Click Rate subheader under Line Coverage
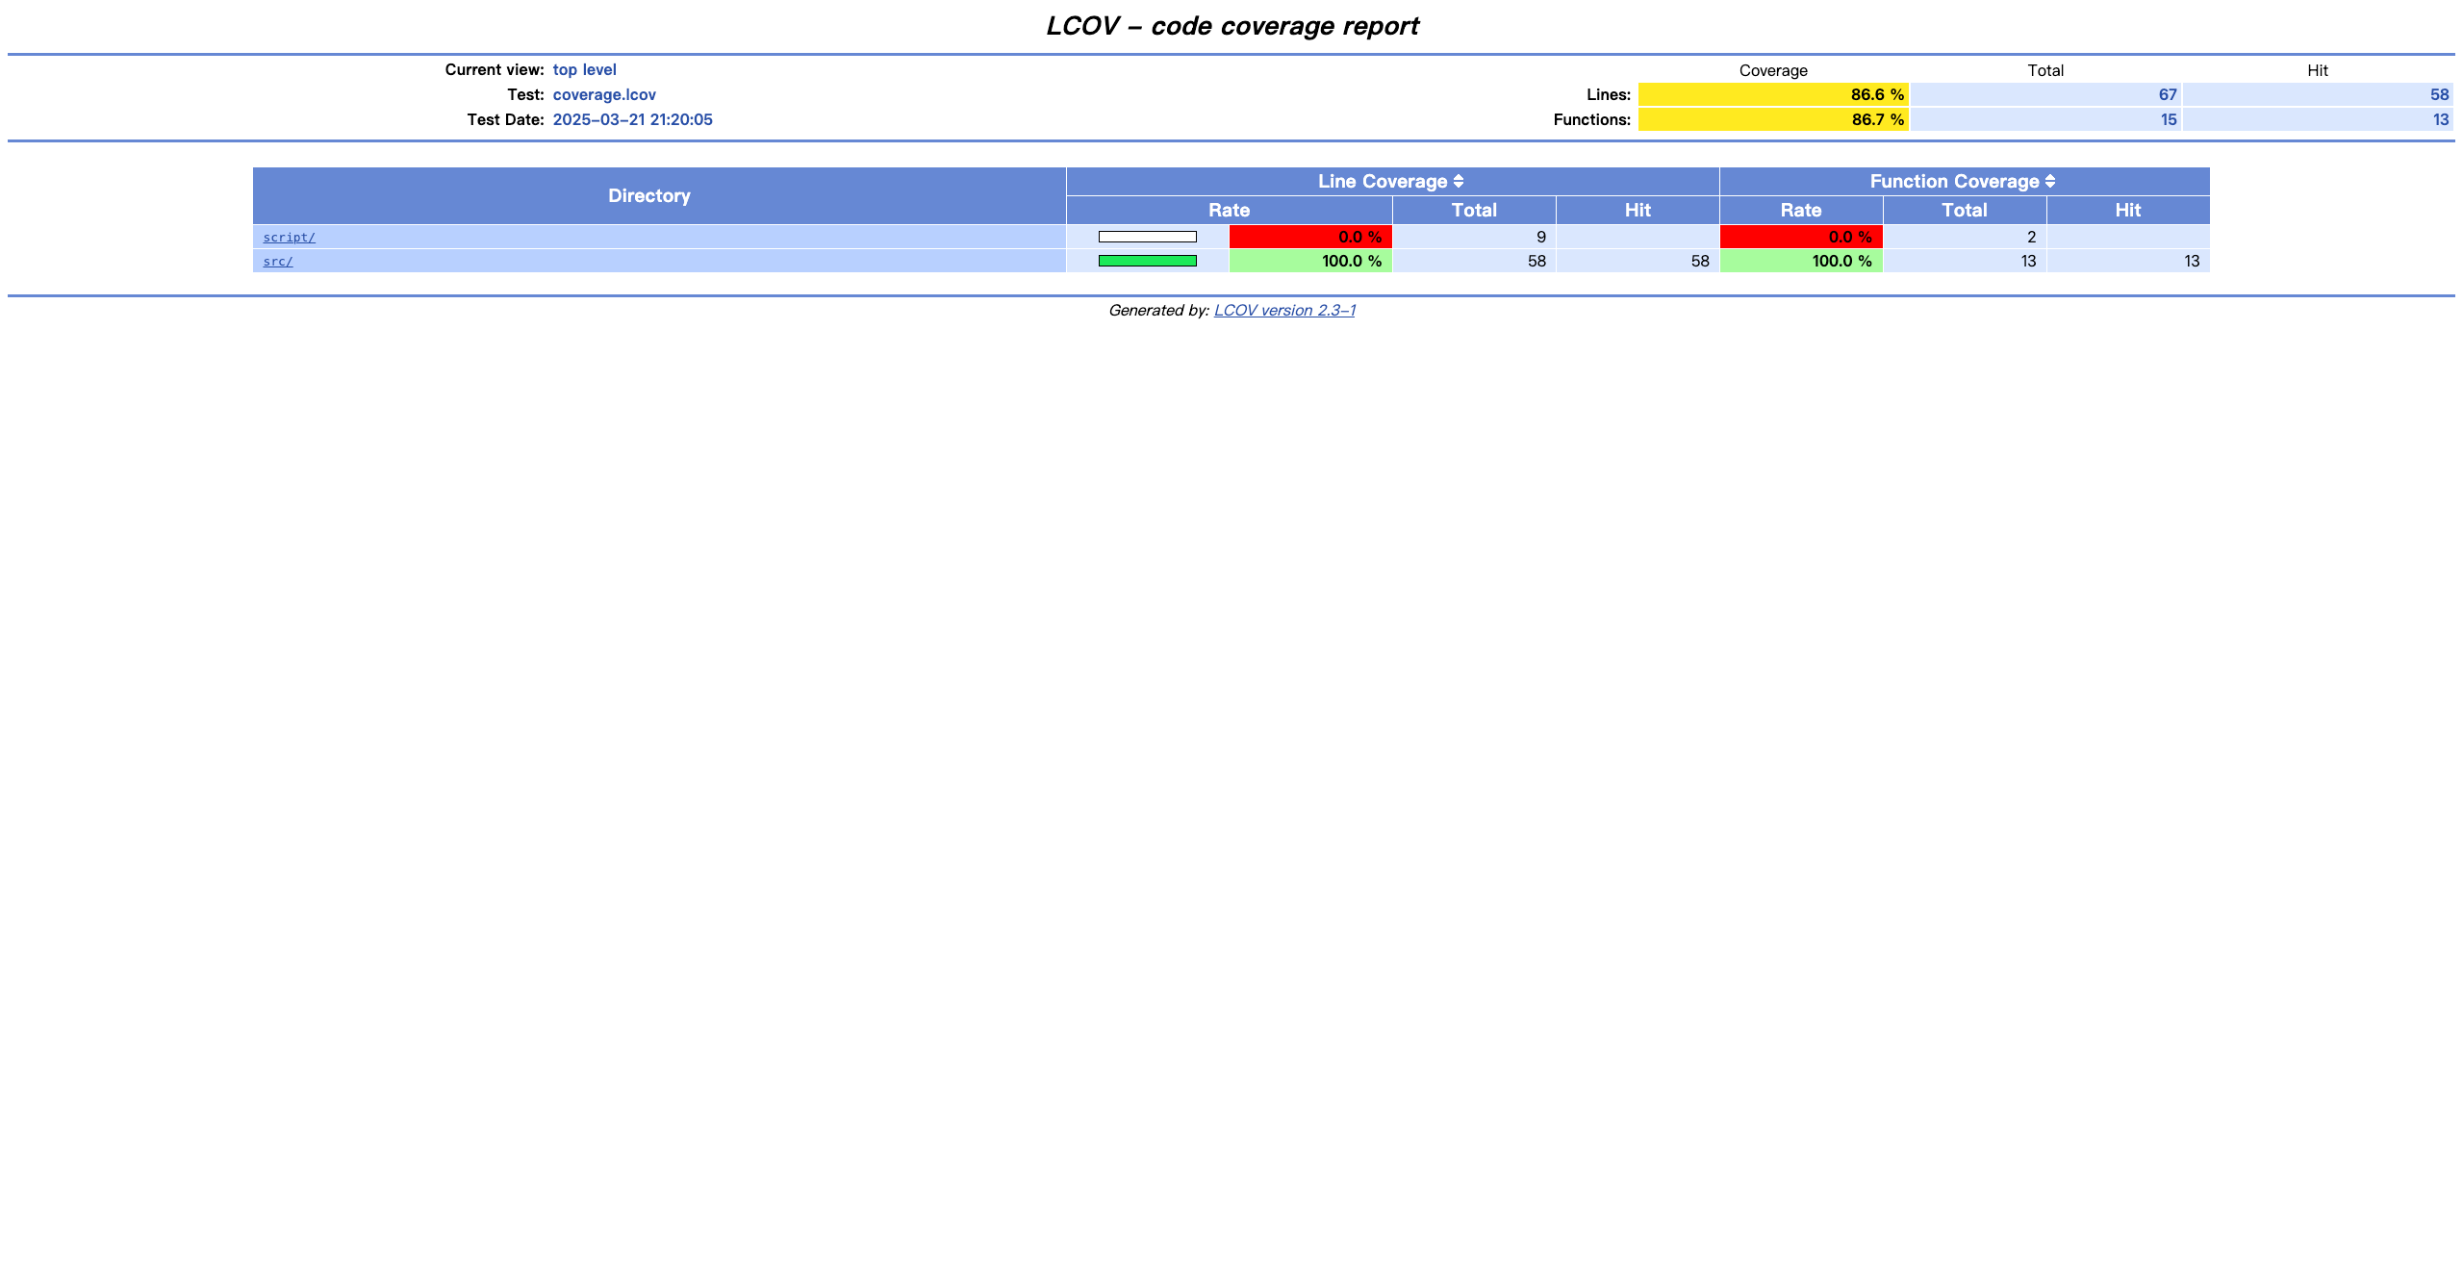The width and height of the screenshot is (2463, 1268). point(1229,210)
